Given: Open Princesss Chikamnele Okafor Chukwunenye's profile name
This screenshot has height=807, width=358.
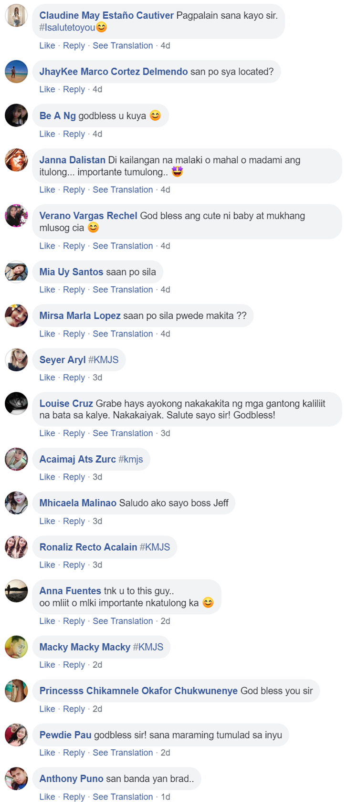Looking at the screenshot, I should coord(138,691).
